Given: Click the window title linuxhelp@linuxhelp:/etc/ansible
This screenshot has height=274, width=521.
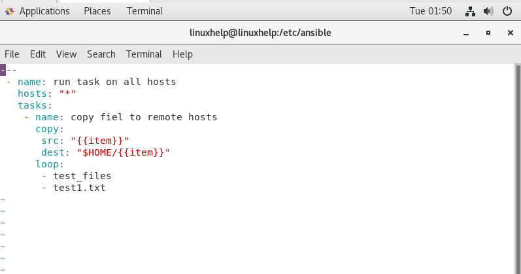Looking at the screenshot, I should coord(260,33).
